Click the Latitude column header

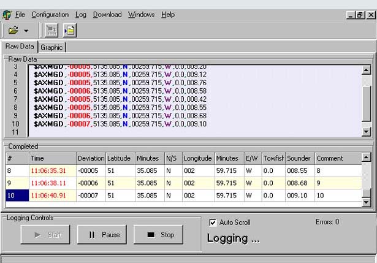click(x=121, y=158)
